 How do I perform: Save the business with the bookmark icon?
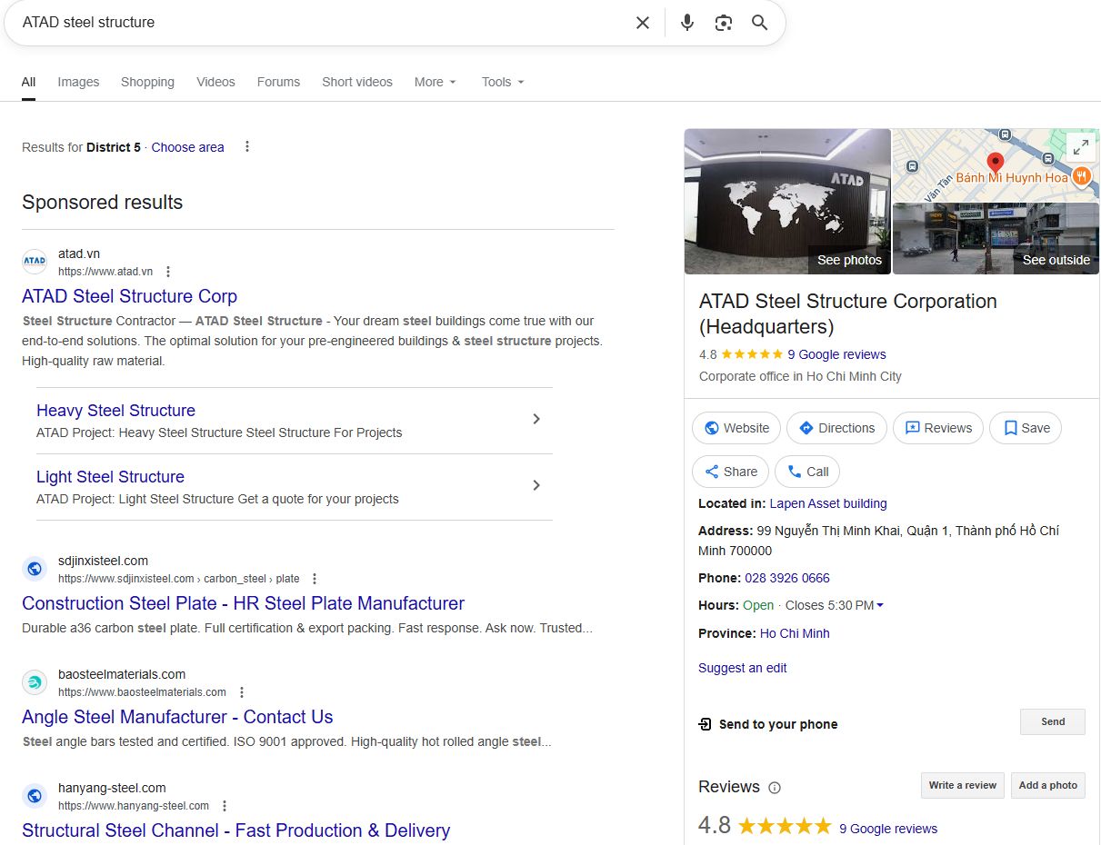click(x=1009, y=427)
